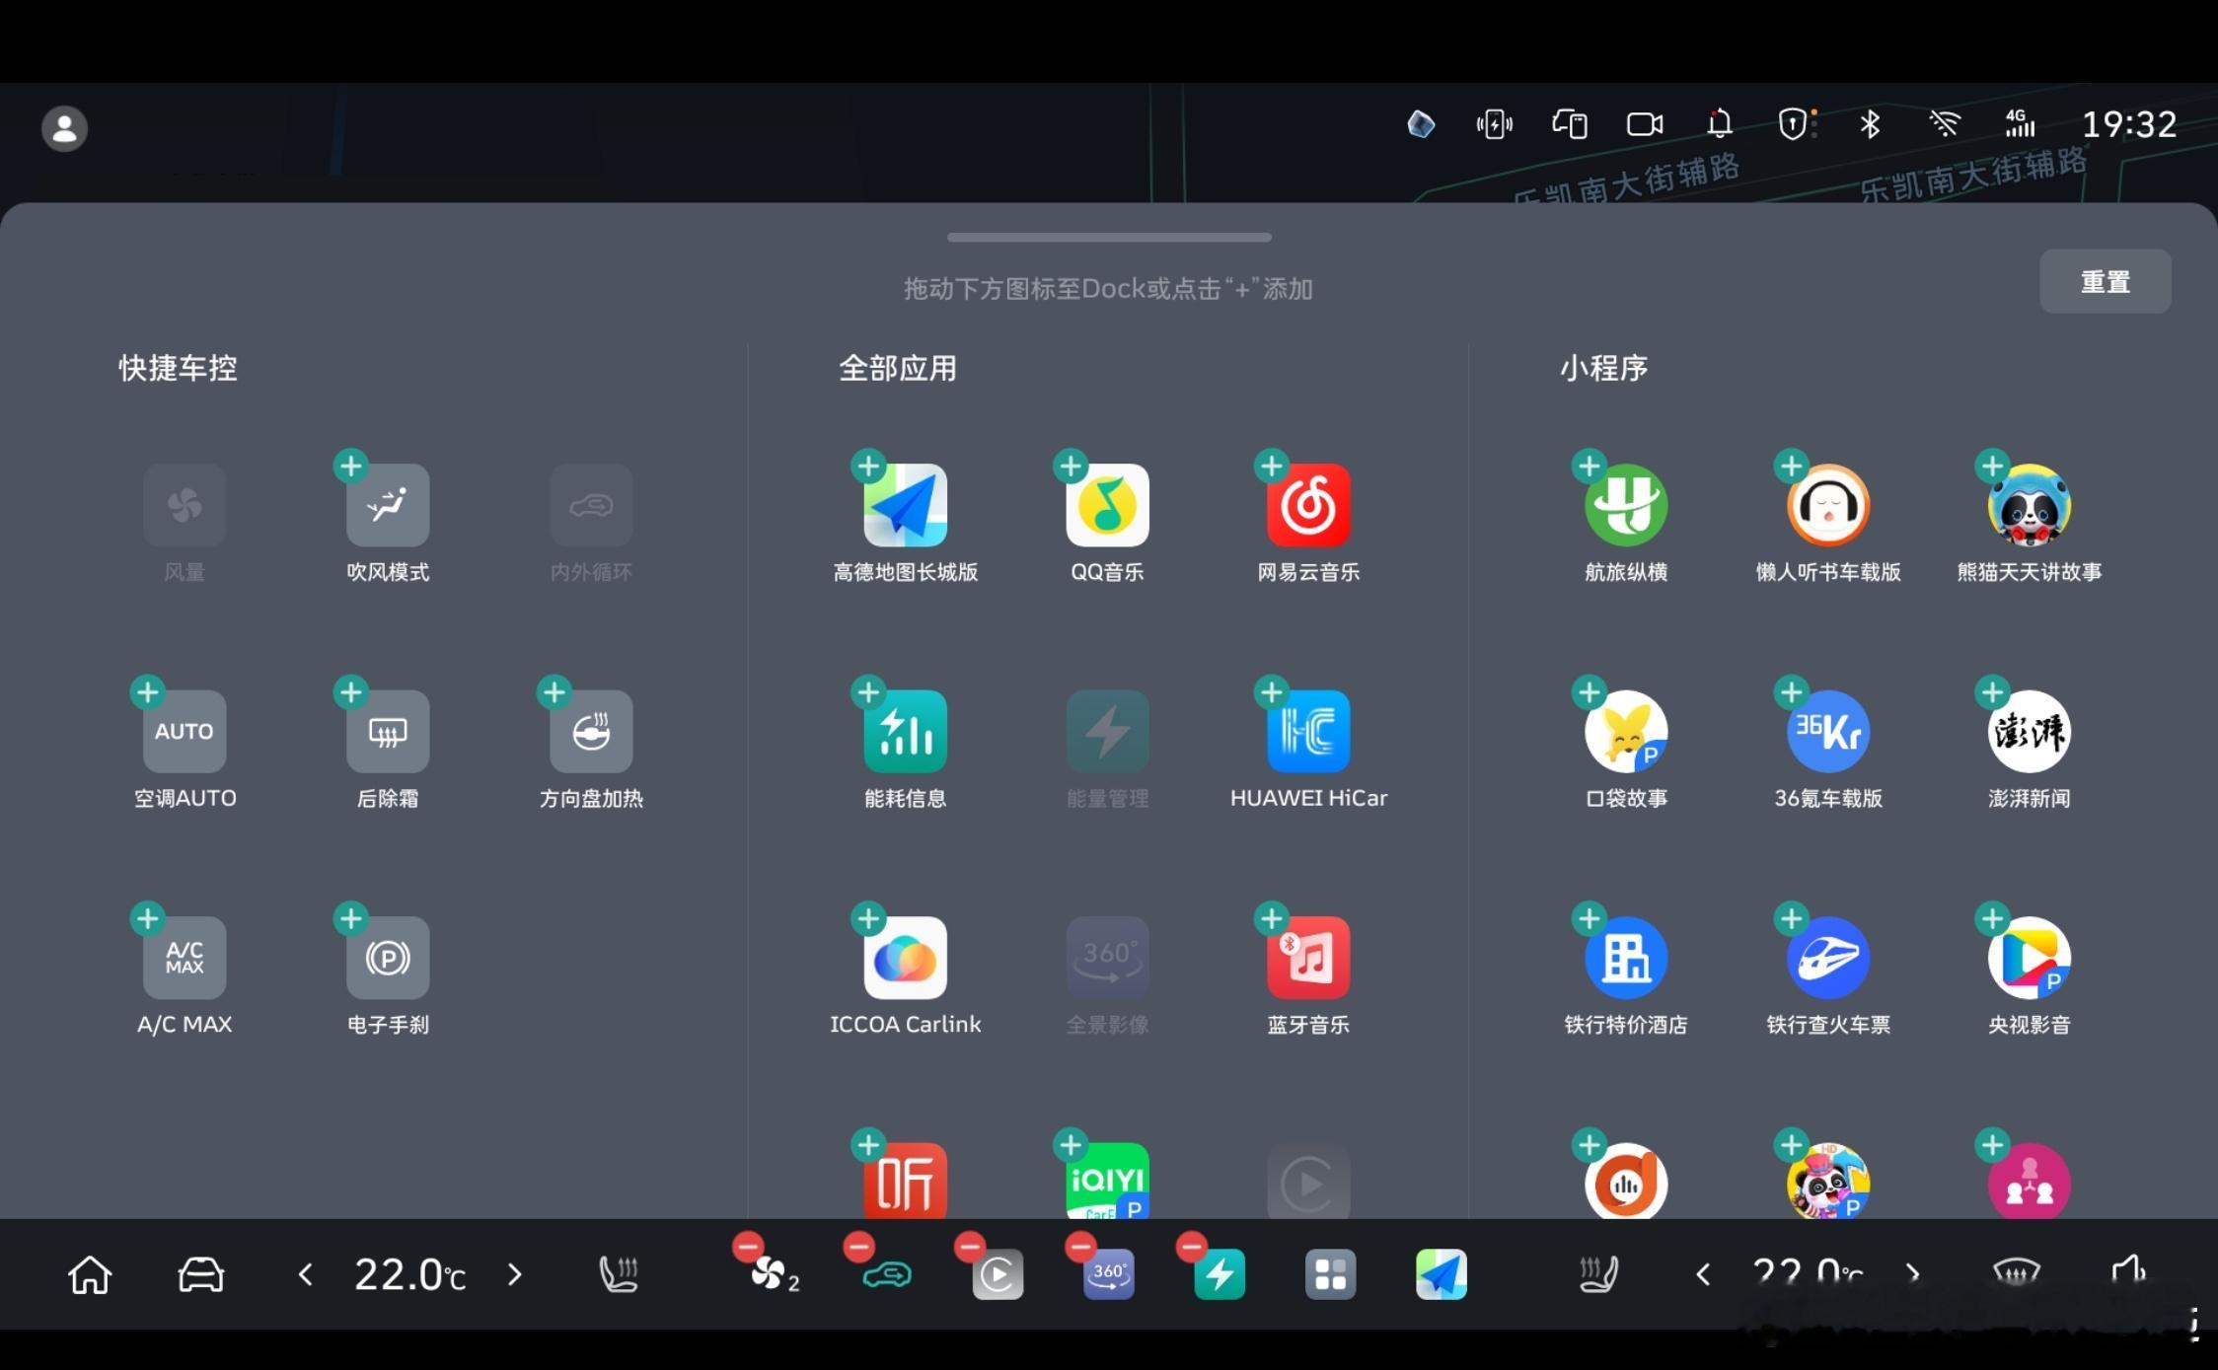
Task: Open the 高德地图长城版 navigation app icon
Action: 905,505
